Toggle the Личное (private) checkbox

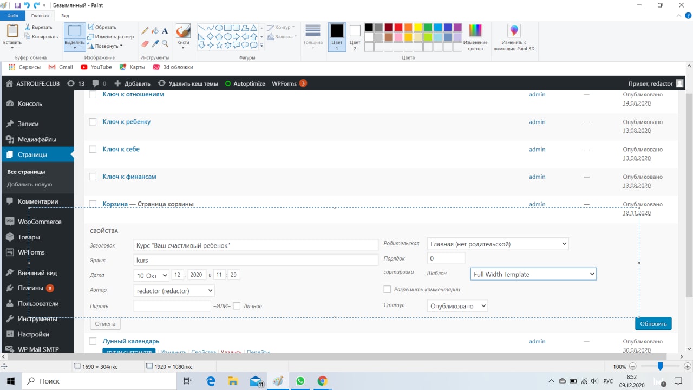point(237,306)
